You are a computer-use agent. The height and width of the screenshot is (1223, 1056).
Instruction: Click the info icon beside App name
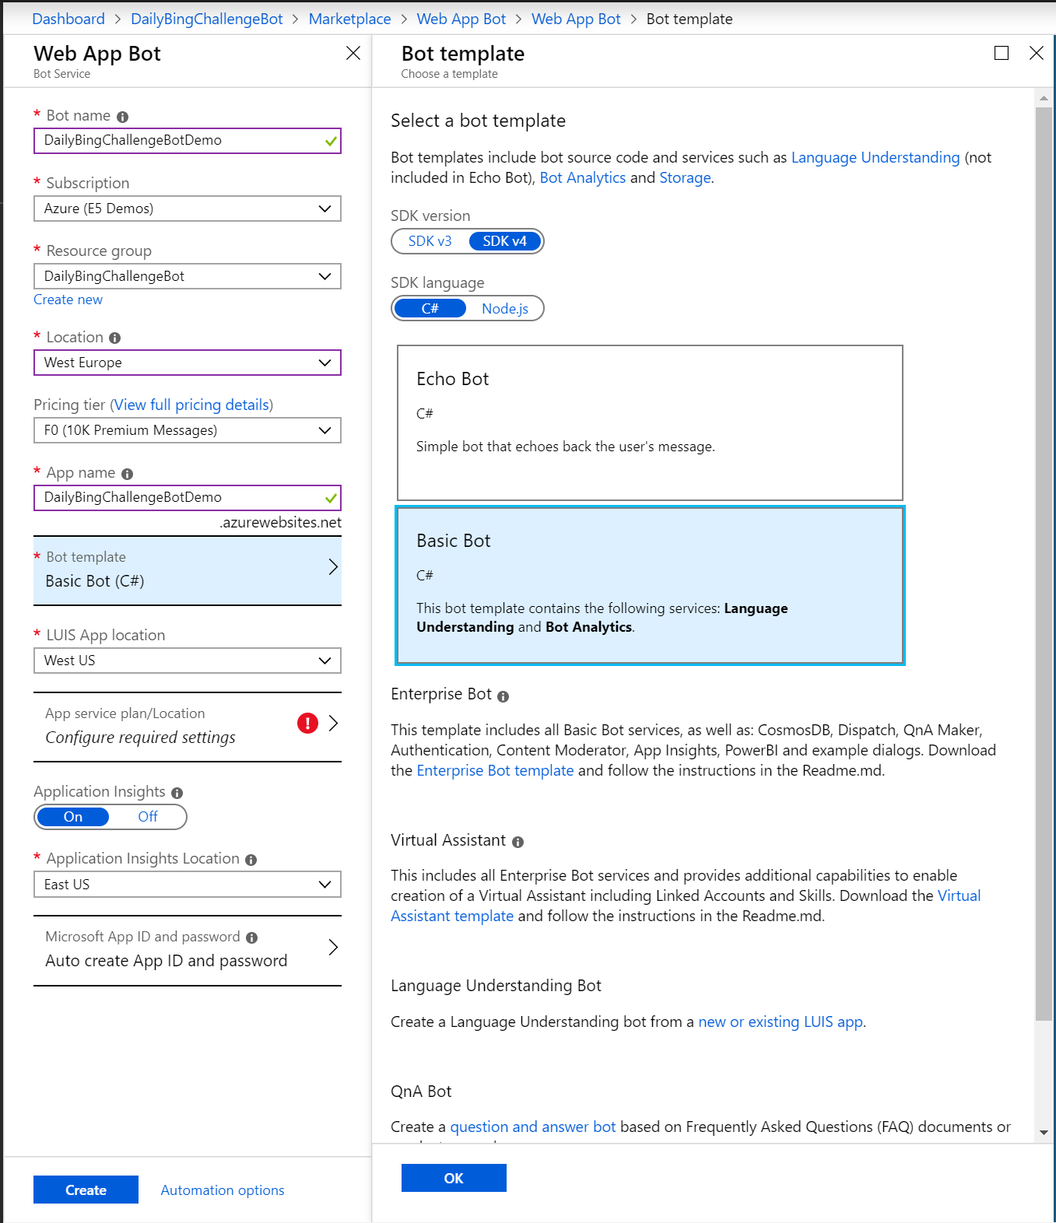pyautogui.click(x=128, y=474)
